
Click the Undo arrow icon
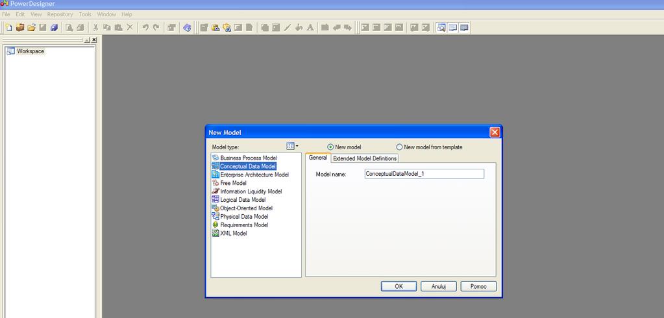pos(145,28)
